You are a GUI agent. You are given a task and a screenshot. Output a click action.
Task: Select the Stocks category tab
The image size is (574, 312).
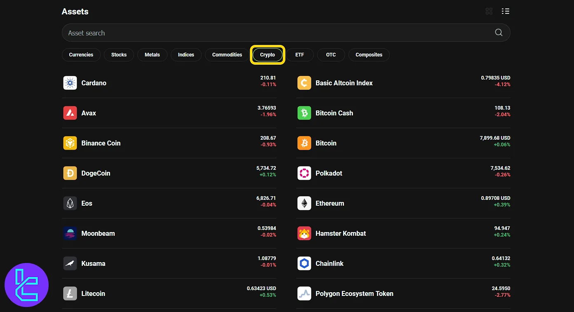119,55
